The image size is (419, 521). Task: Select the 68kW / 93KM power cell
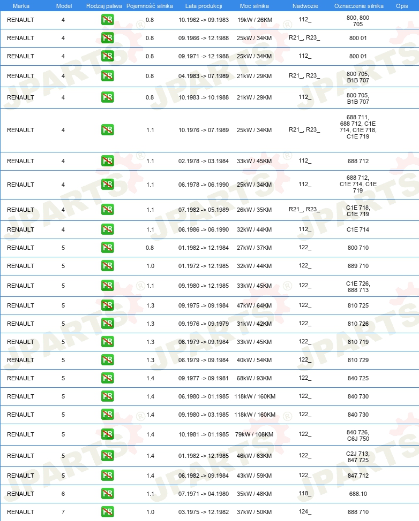coord(255,378)
